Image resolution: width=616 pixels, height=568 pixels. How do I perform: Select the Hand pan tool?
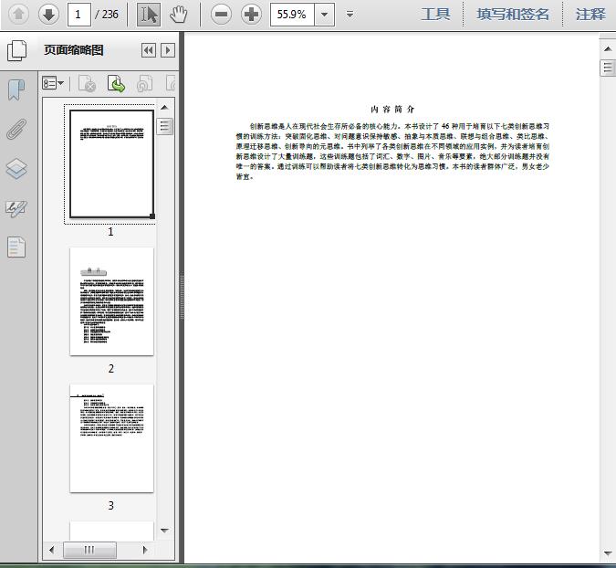pos(179,14)
